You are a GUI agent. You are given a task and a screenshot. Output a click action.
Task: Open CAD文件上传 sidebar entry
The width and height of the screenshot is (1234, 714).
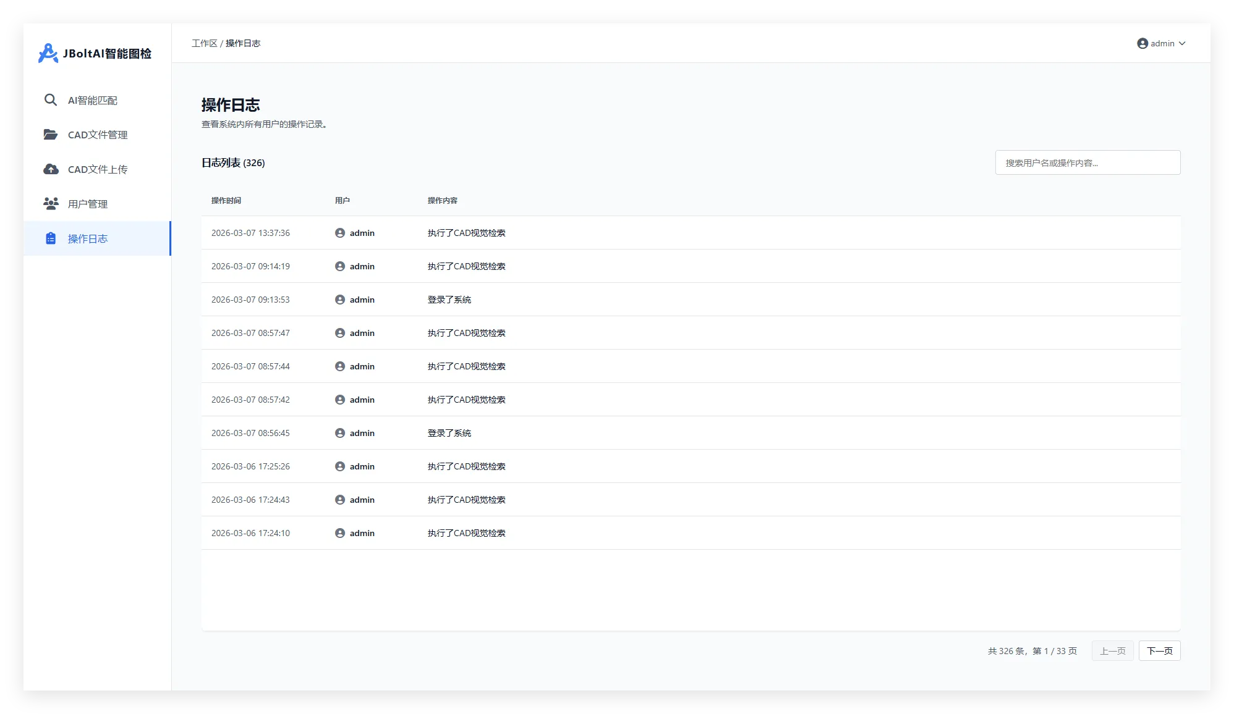tap(98, 169)
